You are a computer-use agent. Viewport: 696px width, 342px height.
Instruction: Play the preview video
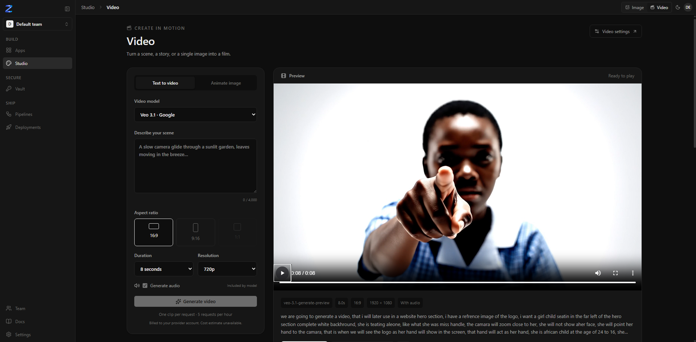[x=282, y=273]
